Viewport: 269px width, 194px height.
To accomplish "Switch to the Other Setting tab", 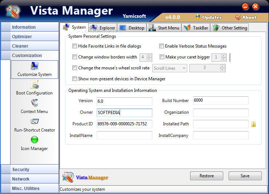I will point(229,28).
